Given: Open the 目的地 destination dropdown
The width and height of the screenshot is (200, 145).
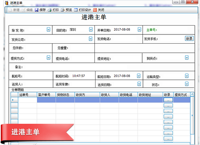Looking at the screenshot, I should pyautogui.click(x=91, y=29).
